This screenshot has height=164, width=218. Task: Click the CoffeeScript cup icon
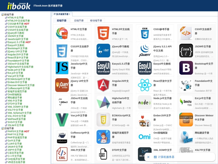click(x=62, y=137)
